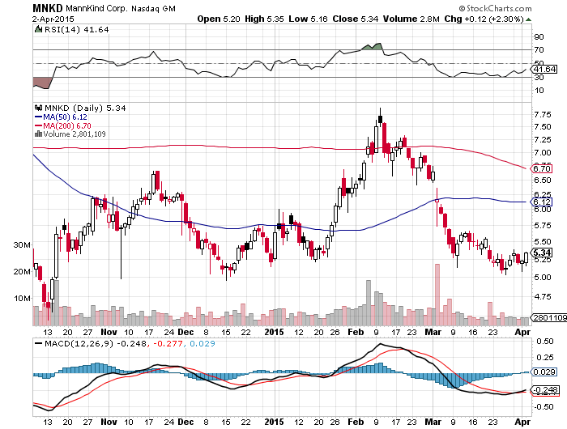The width and height of the screenshot is (567, 429).
Task: Click the -0.248 MACD value tag
Action: click(544, 390)
